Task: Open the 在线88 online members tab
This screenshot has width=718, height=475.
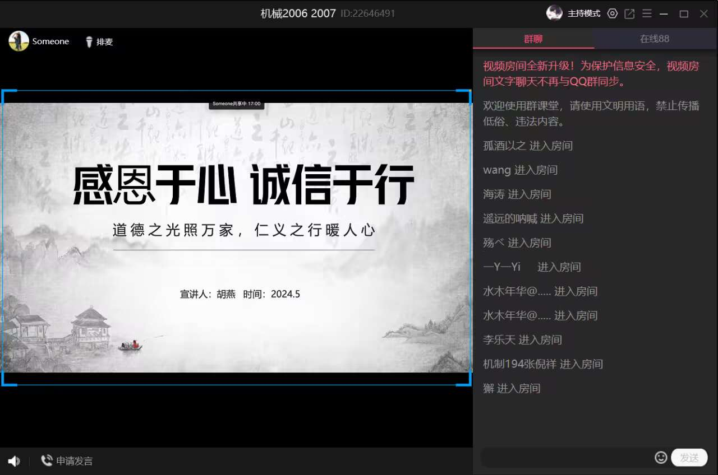Action: pos(655,39)
